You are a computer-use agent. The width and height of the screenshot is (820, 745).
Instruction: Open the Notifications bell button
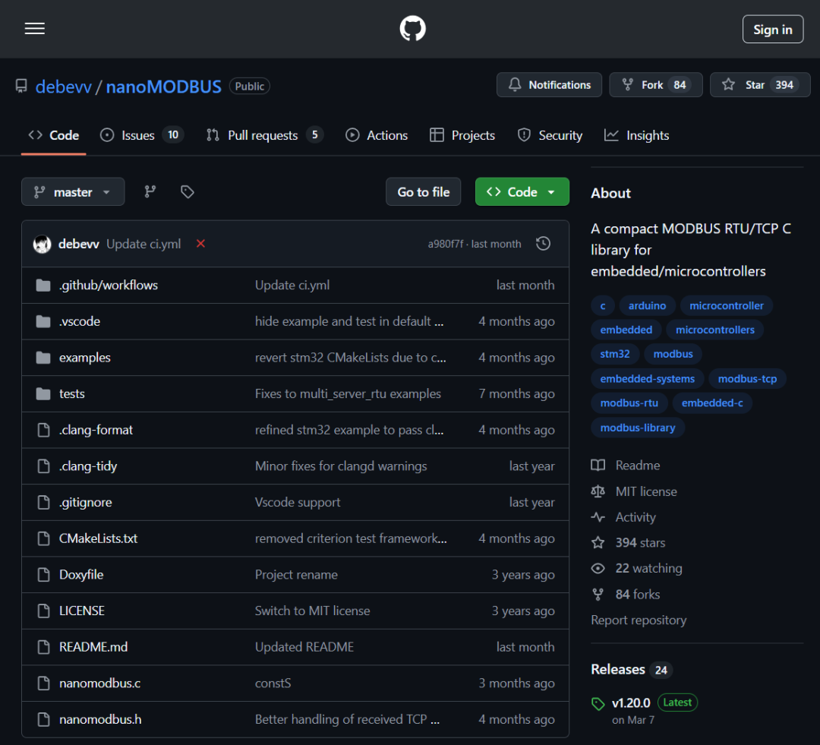(549, 85)
